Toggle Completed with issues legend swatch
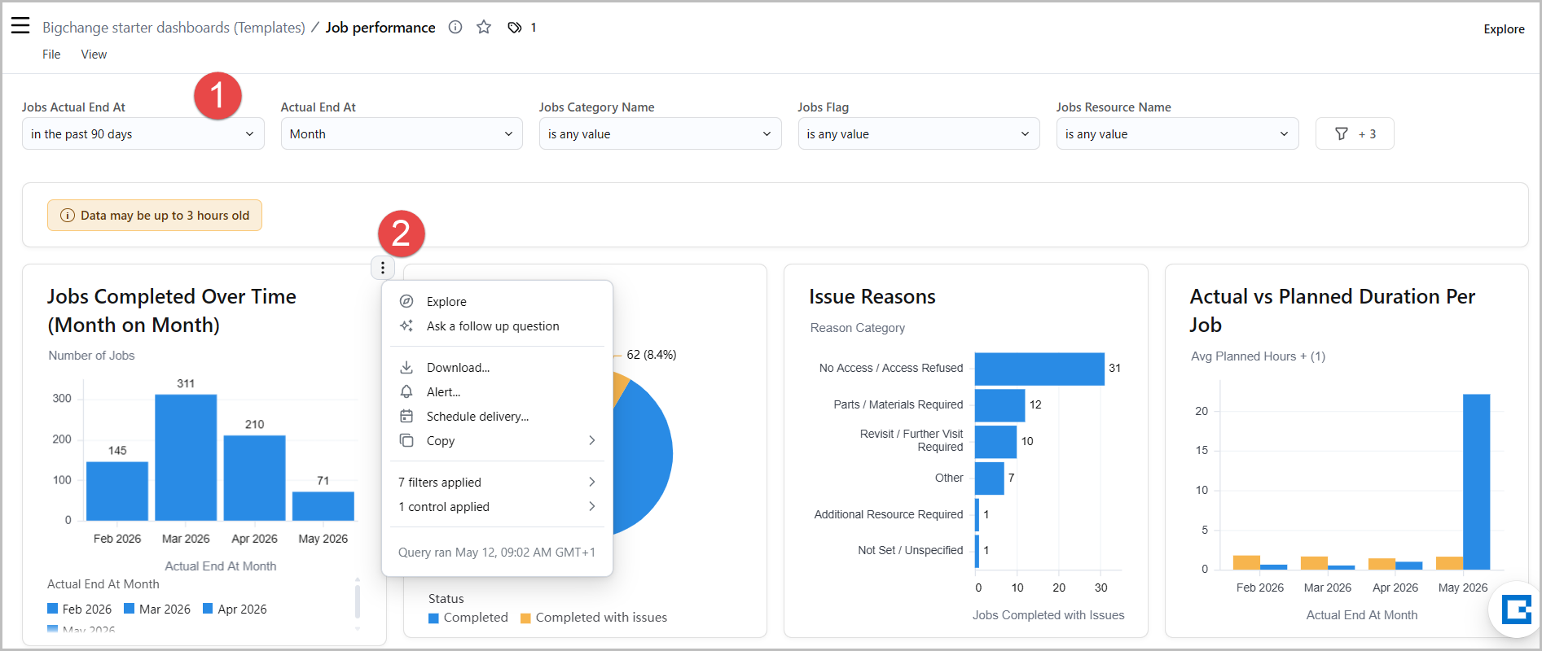The image size is (1542, 651). coord(525,618)
